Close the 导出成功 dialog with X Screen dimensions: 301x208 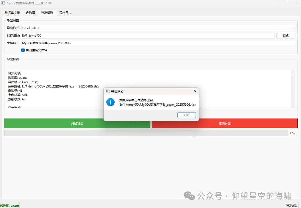point(195,91)
